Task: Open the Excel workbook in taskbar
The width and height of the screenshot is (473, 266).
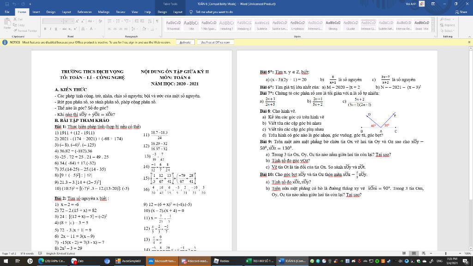Action: 259,261
